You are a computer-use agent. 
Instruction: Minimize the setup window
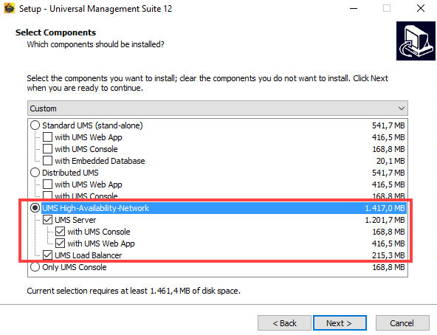tap(354, 8)
